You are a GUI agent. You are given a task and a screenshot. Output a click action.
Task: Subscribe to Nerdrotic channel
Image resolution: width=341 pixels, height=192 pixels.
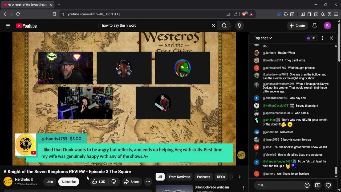(69, 182)
